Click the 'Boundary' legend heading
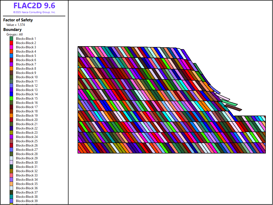 pos(12,30)
